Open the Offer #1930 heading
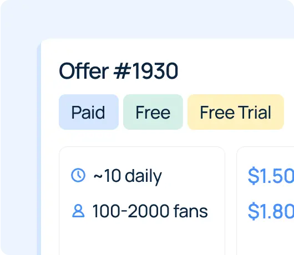 click(119, 71)
